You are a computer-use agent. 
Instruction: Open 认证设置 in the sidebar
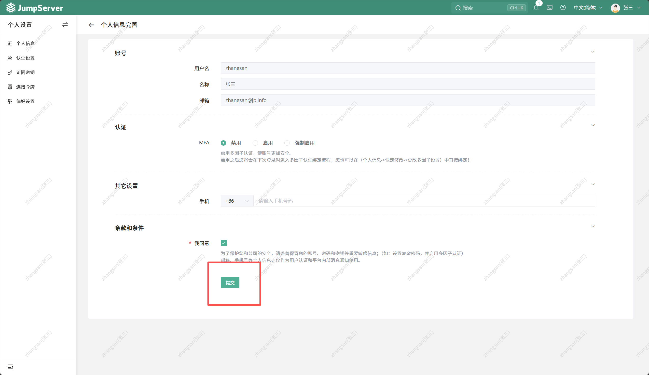[x=25, y=58]
